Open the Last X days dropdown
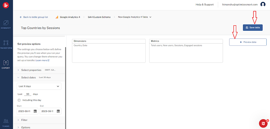Image resolution: width=270 pixels, height=129 pixels. [x=39, y=86]
